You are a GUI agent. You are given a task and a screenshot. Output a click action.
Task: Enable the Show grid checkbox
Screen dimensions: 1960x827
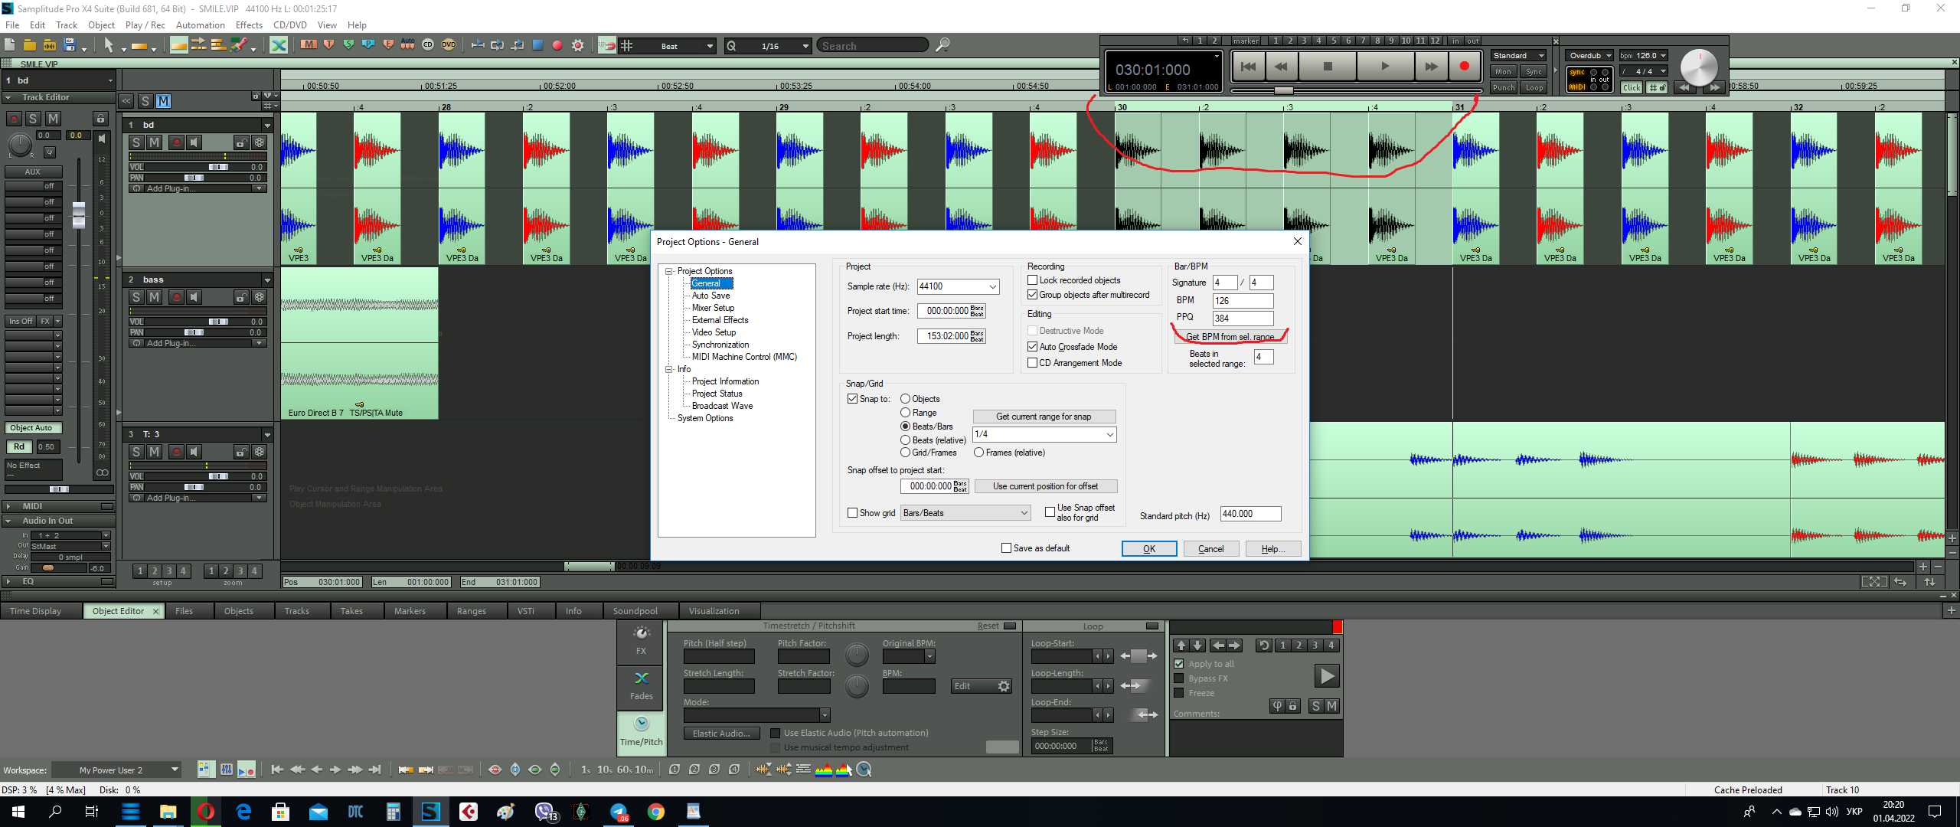852,513
